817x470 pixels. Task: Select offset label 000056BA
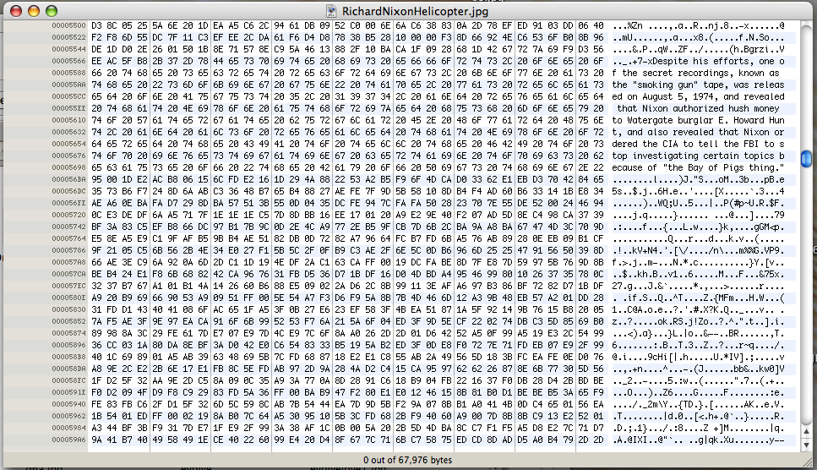pyautogui.click(x=68, y=179)
